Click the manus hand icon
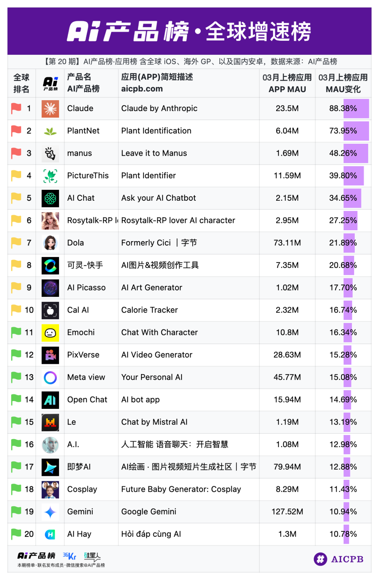Viewport: 379px width, 580px height. [50, 153]
